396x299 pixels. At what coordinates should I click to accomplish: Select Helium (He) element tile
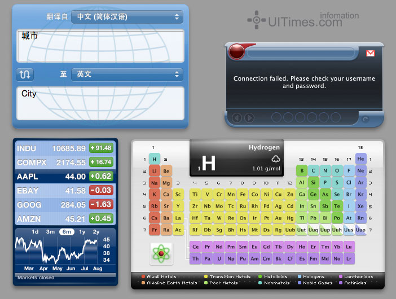coord(360,159)
